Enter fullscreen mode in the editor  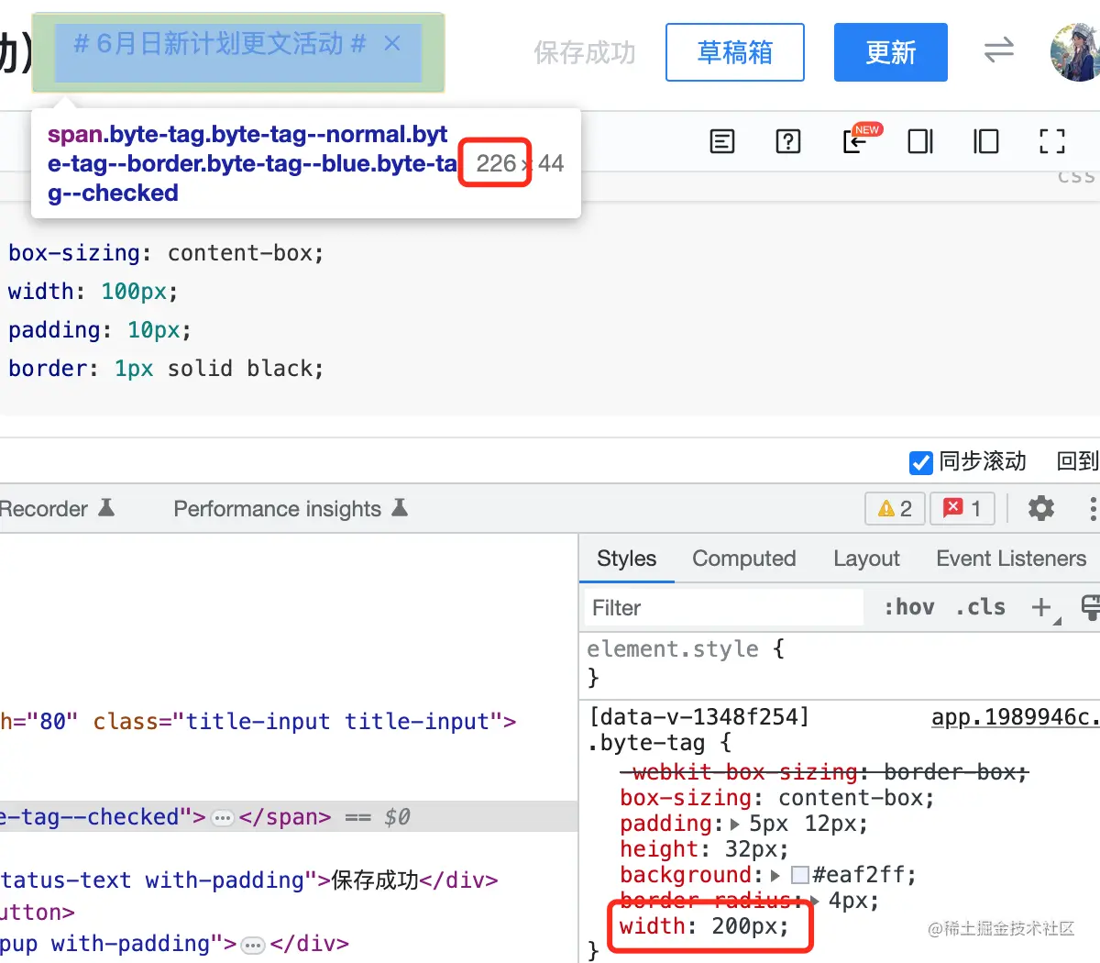tap(1052, 141)
